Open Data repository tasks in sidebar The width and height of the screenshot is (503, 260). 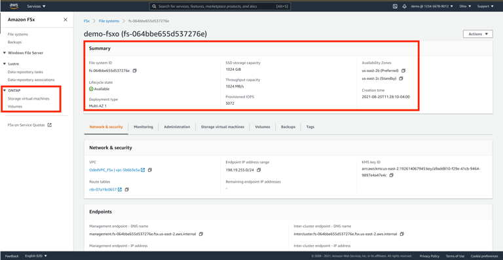(x=26, y=72)
